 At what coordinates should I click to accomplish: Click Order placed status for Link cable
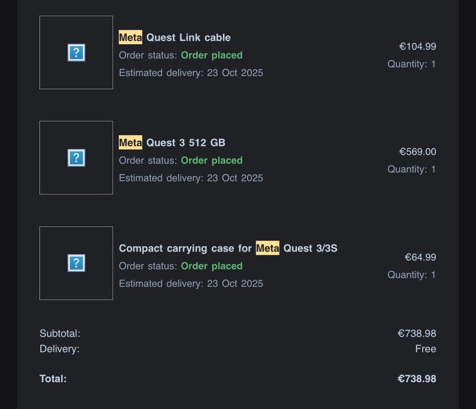pyautogui.click(x=212, y=55)
